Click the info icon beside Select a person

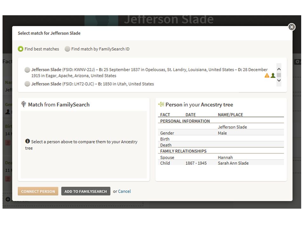click(x=27, y=141)
